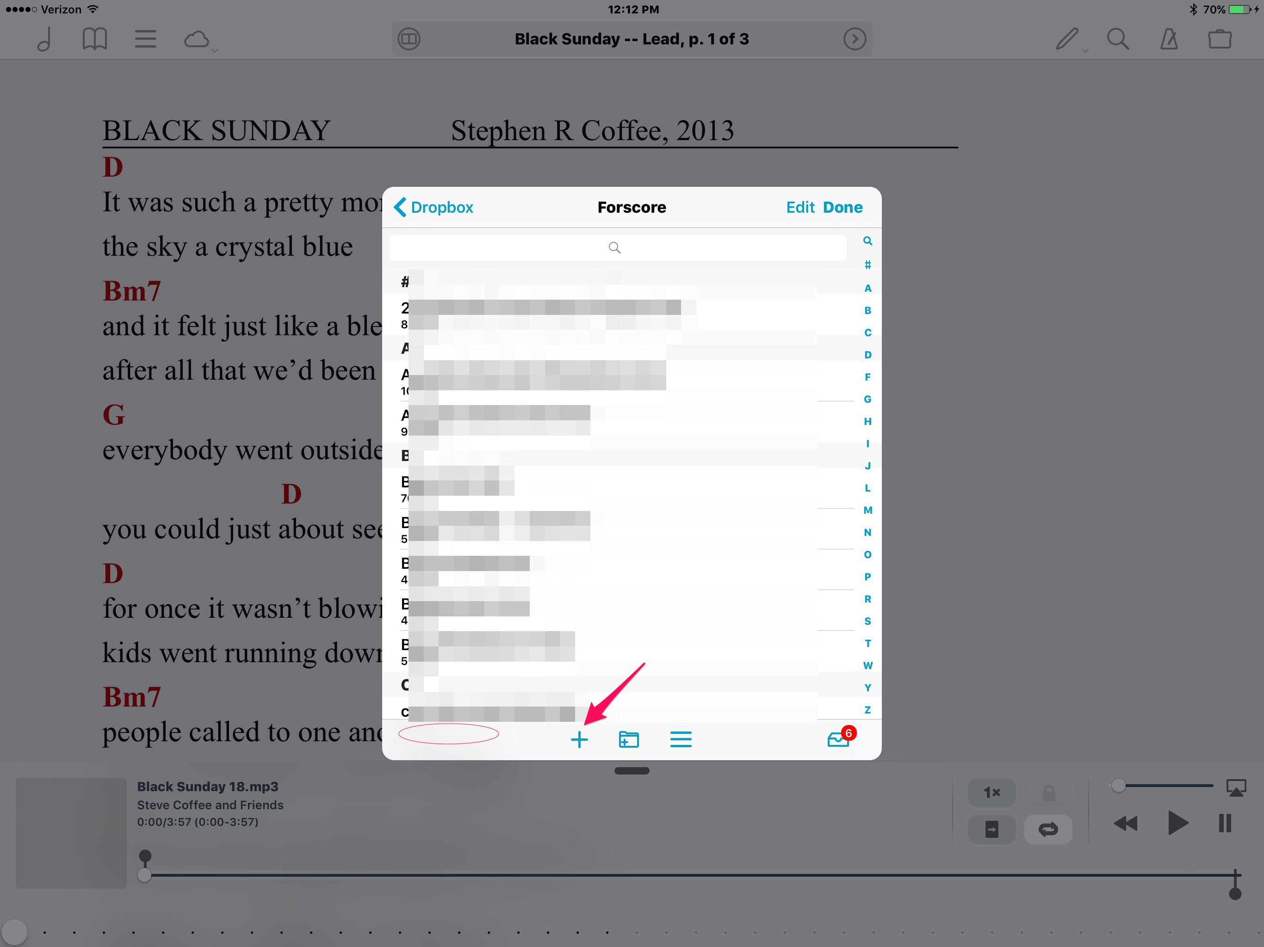Click the search field in the Forscore popup
This screenshot has width=1264, height=947.
(x=617, y=248)
